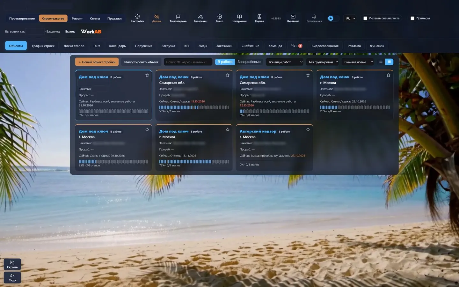This screenshot has height=287, width=459.
Task: Star the Авторский надзор card
Action: (308, 129)
